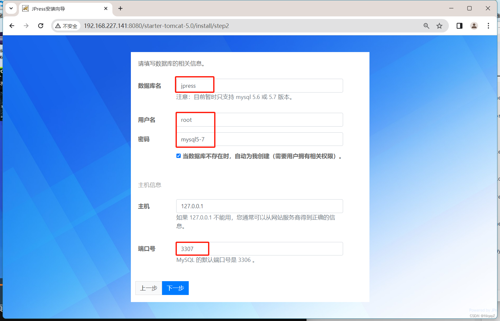Click the 主机 field containing 127.0.0.1
The width and height of the screenshot is (500, 321).
pos(259,206)
